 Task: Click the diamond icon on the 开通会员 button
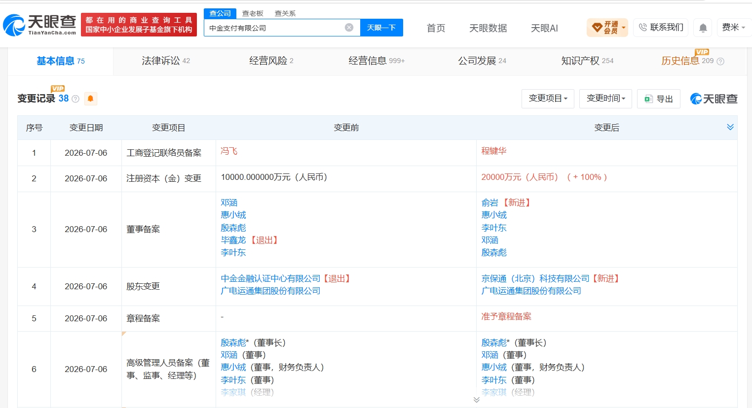coord(597,28)
